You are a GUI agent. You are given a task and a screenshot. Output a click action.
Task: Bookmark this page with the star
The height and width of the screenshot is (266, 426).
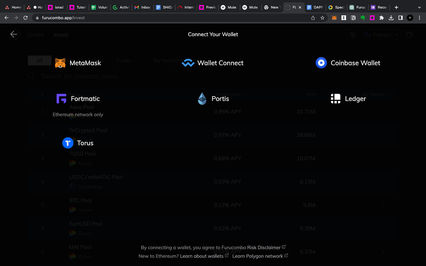[x=322, y=18]
